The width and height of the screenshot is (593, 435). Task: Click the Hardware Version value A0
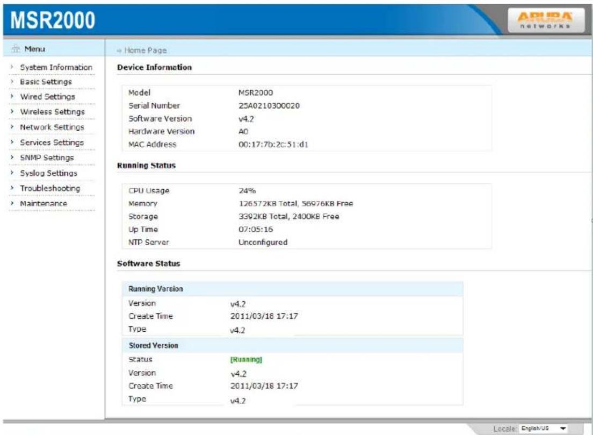click(243, 131)
